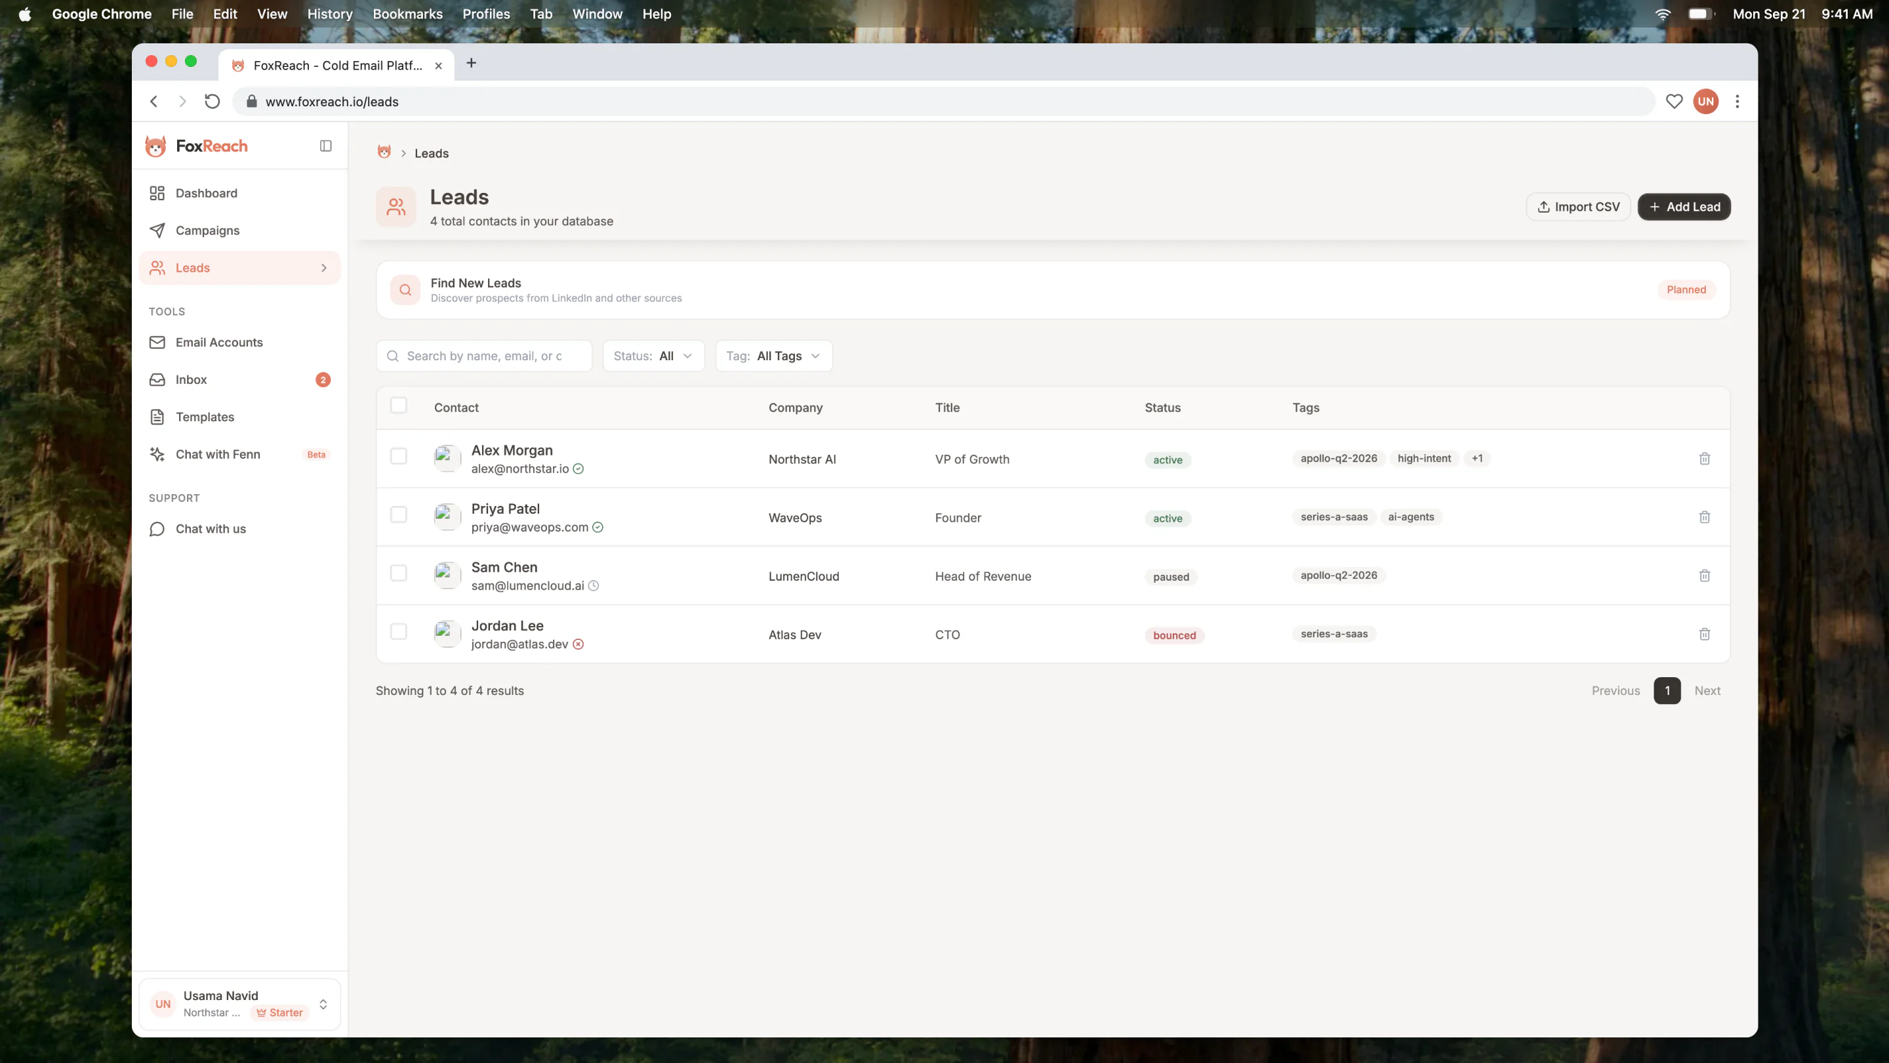Click Alex Morgan's avatar image
The width and height of the screenshot is (1889, 1063).
pos(447,459)
